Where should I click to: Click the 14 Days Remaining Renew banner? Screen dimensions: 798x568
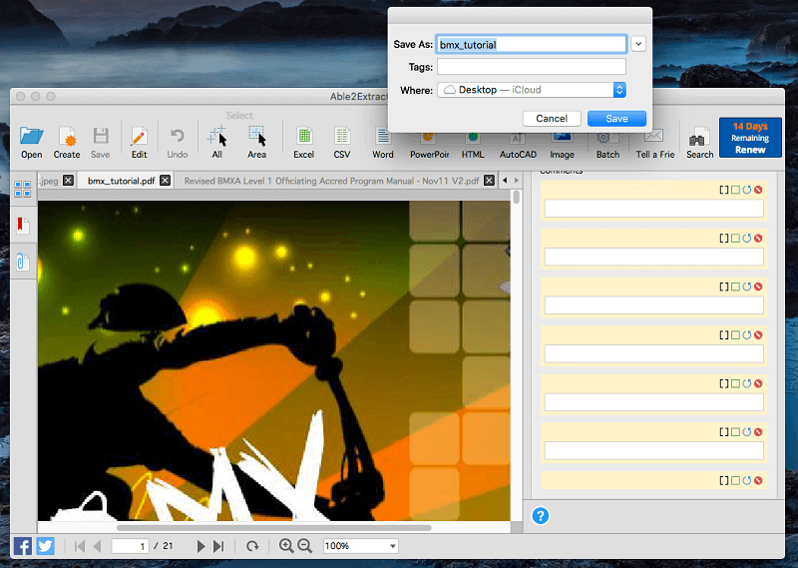(750, 138)
